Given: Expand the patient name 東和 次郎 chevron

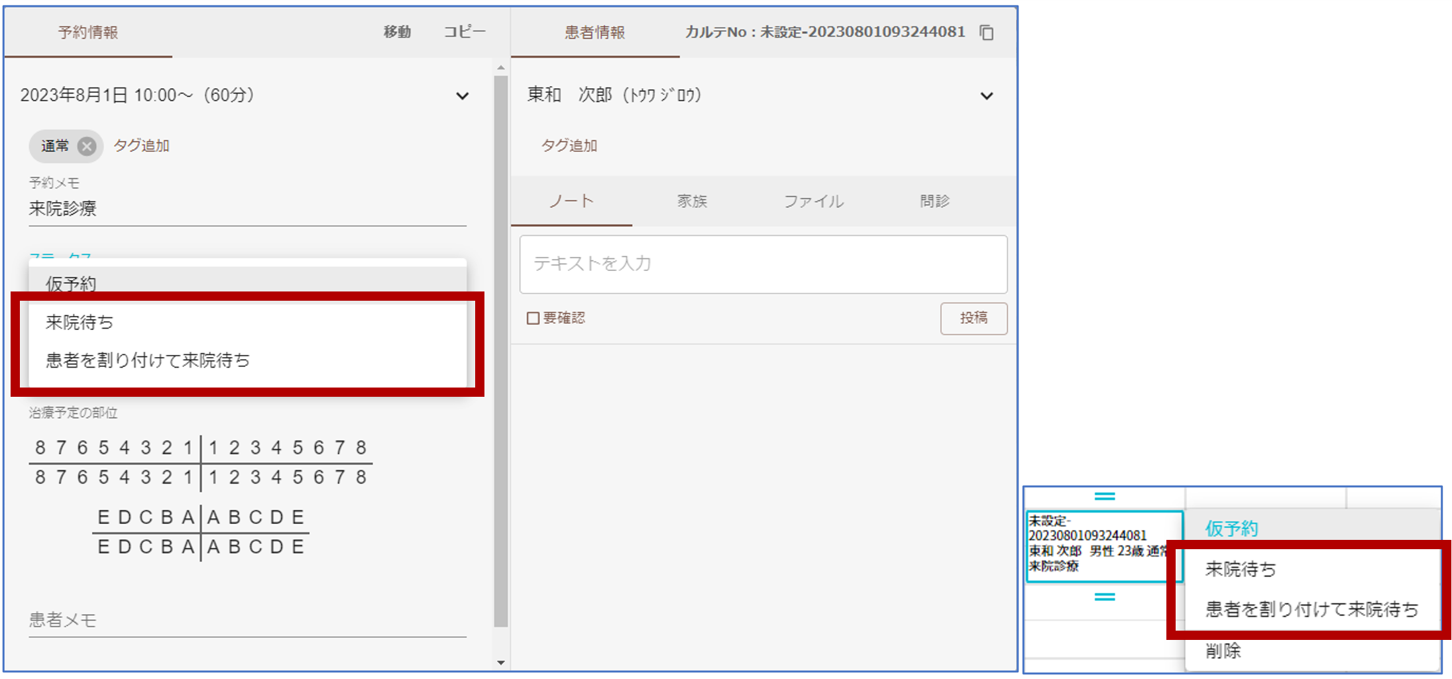Looking at the screenshot, I should tap(986, 96).
